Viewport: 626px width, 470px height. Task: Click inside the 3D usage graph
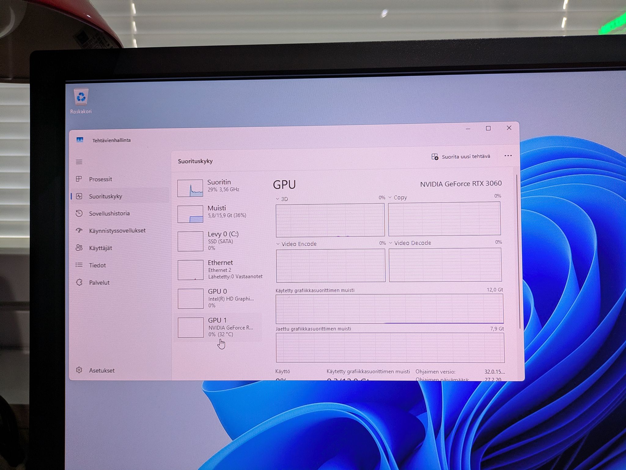pyautogui.click(x=330, y=220)
